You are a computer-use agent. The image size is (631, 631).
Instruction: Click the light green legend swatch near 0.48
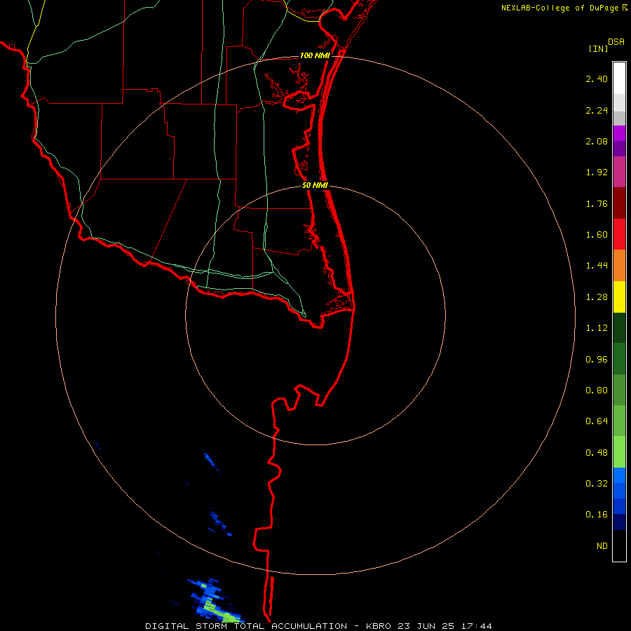pyautogui.click(x=619, y=452)
